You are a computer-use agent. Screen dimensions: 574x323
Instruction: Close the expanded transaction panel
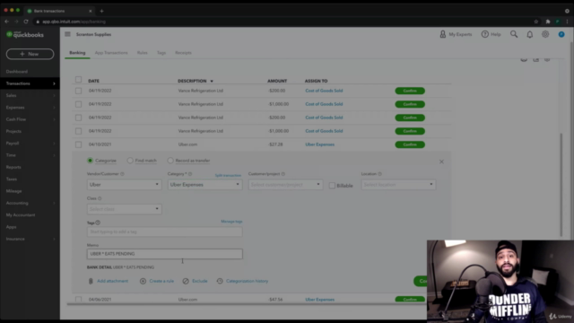[x=441, y=161]
